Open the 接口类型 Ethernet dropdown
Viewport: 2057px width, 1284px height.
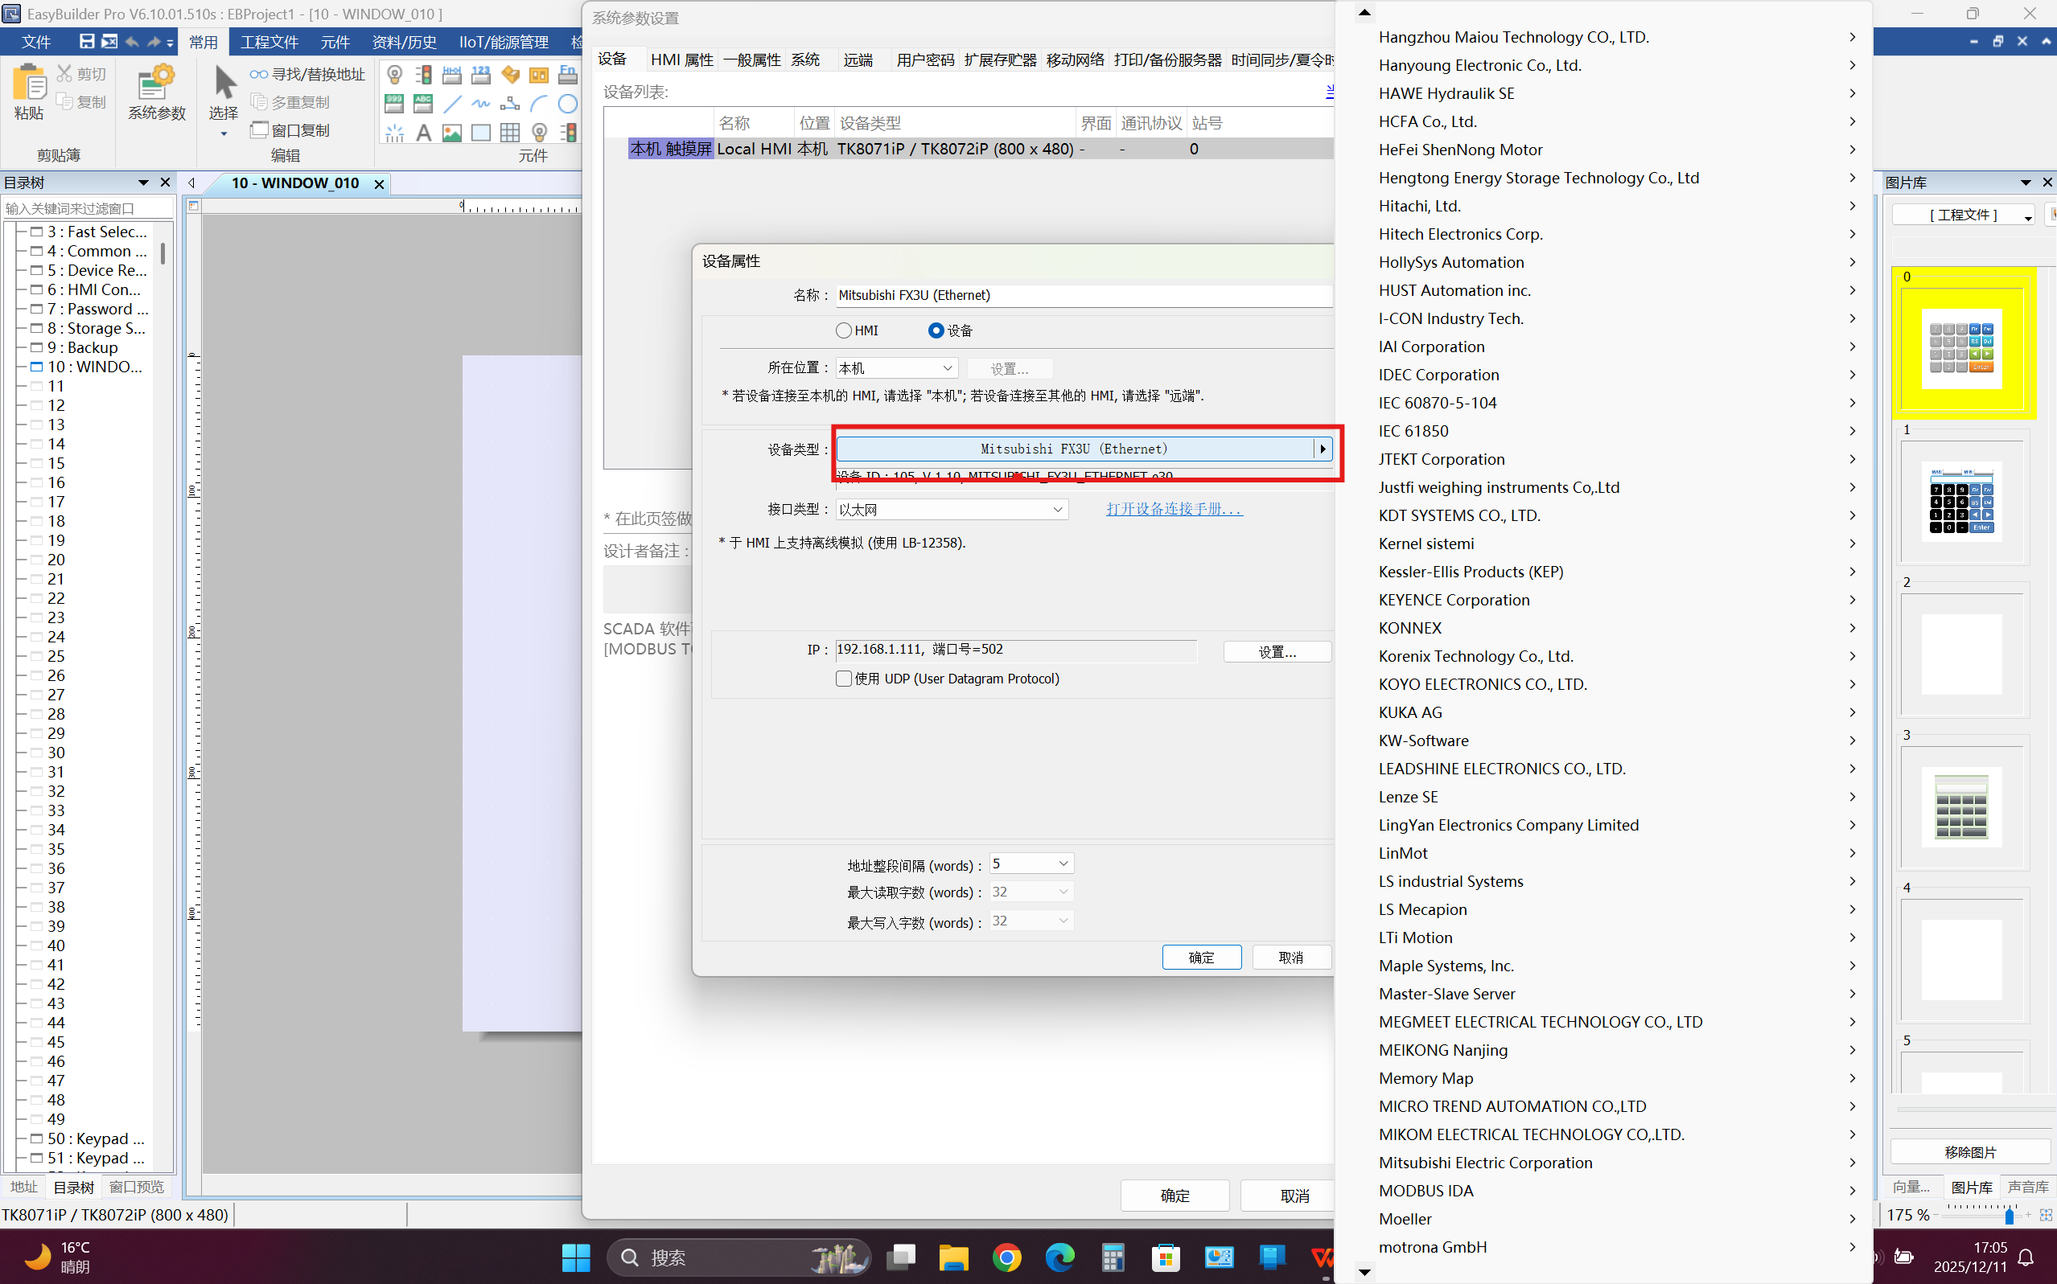(x=952, y=510)
